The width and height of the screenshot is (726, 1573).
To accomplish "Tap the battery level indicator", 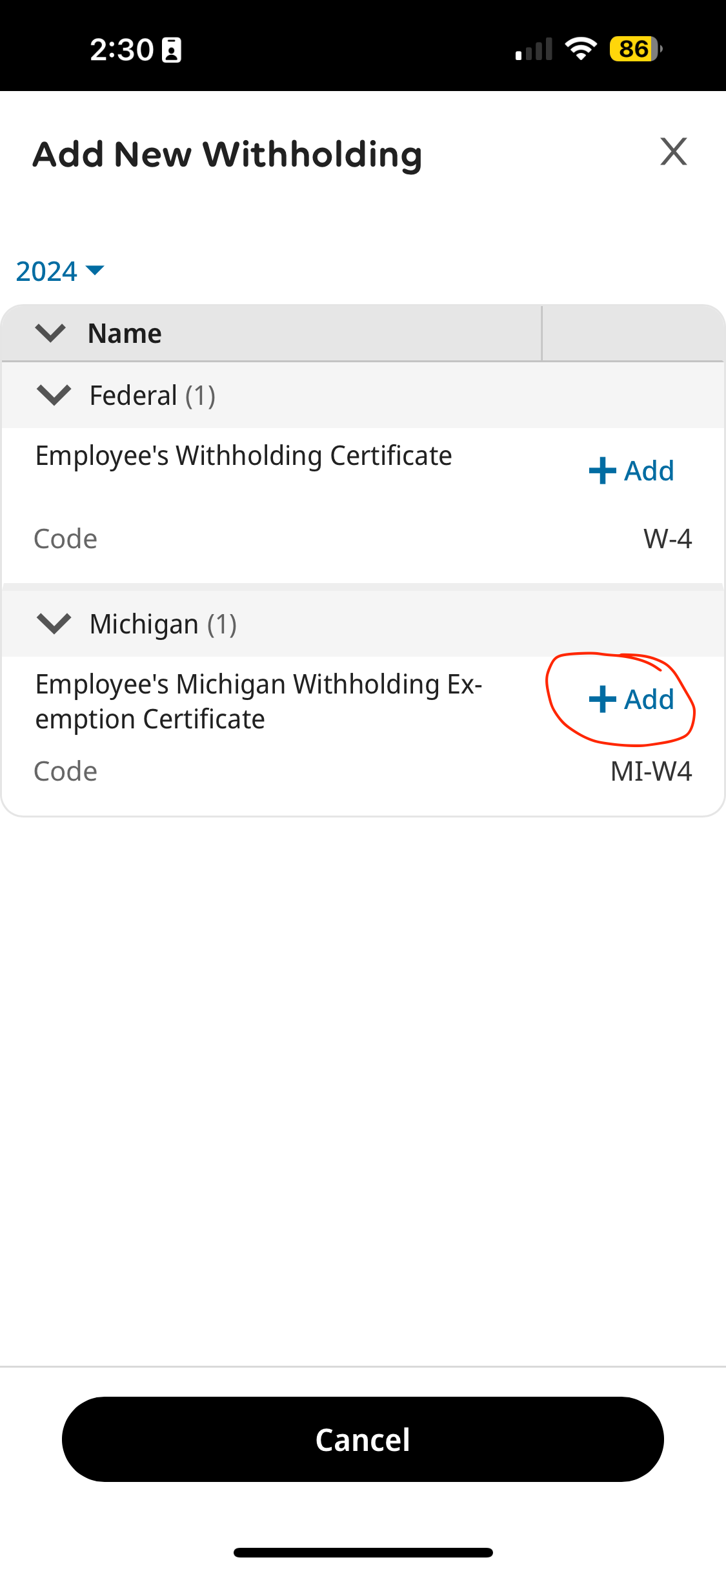I will click(x=636, y=49).
